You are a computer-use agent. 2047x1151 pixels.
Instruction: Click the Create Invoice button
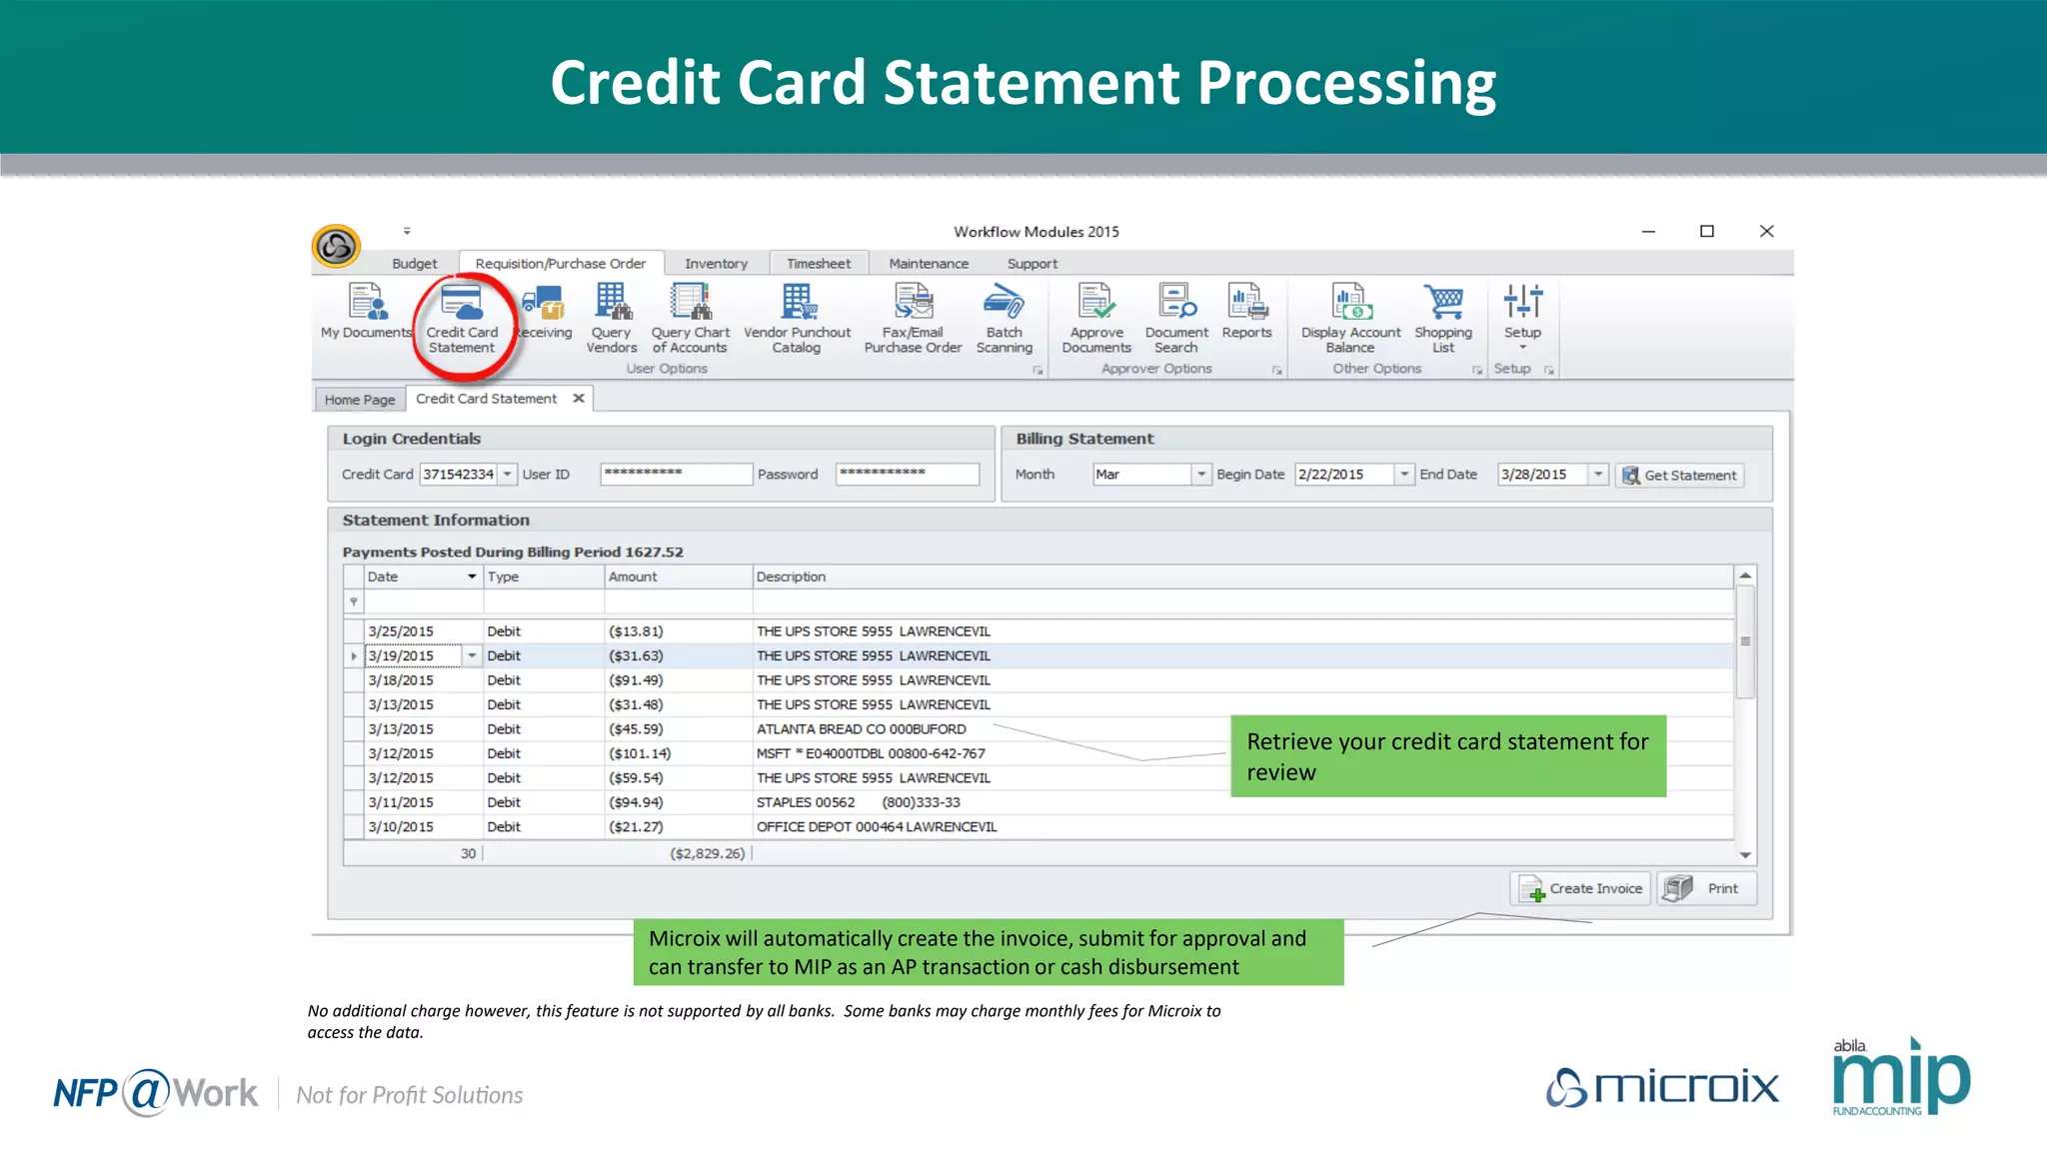[1580, 888]
